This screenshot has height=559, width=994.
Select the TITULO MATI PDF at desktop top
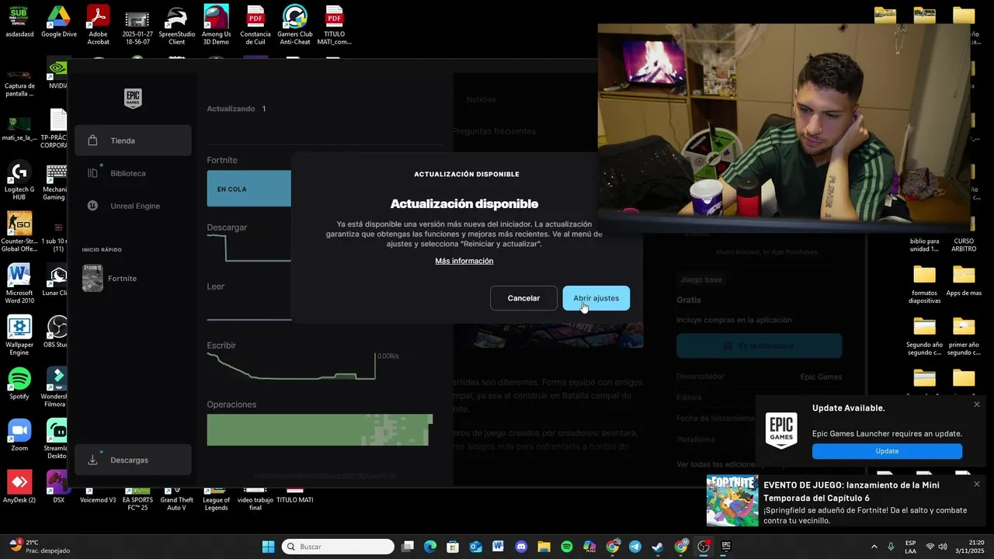coord(334,25)
